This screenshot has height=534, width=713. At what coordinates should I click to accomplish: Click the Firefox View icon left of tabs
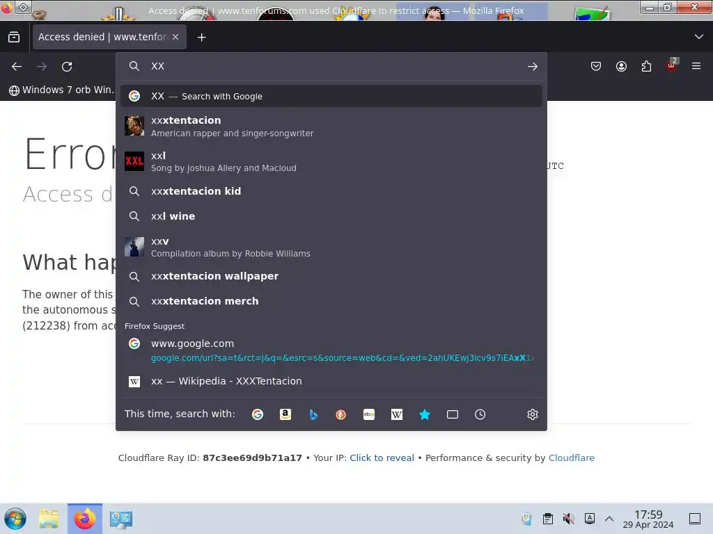pos(14,38)
